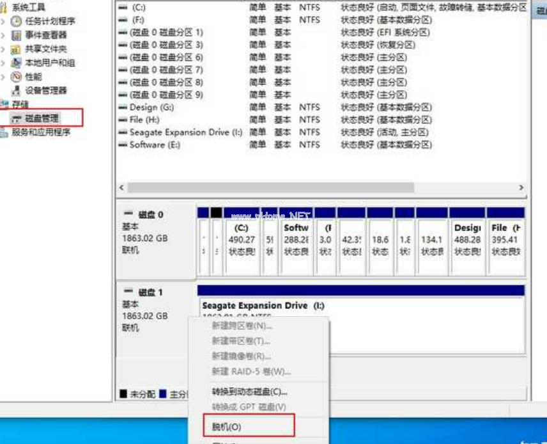
Task: Click the 事件查看器 sidebar icon
Action: 15,35
